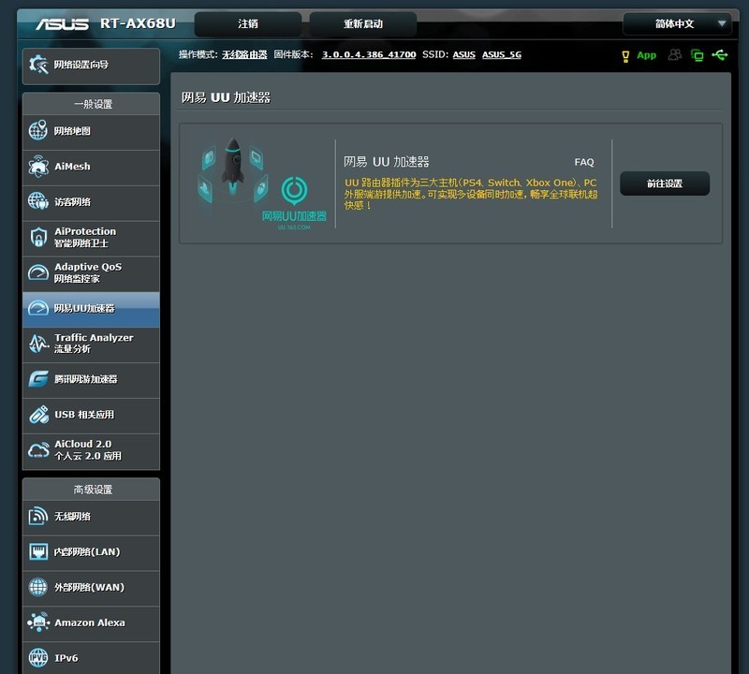Click the 前往设置 button
The height and width of the screenshot is (674, 749).
coord(665,183)
